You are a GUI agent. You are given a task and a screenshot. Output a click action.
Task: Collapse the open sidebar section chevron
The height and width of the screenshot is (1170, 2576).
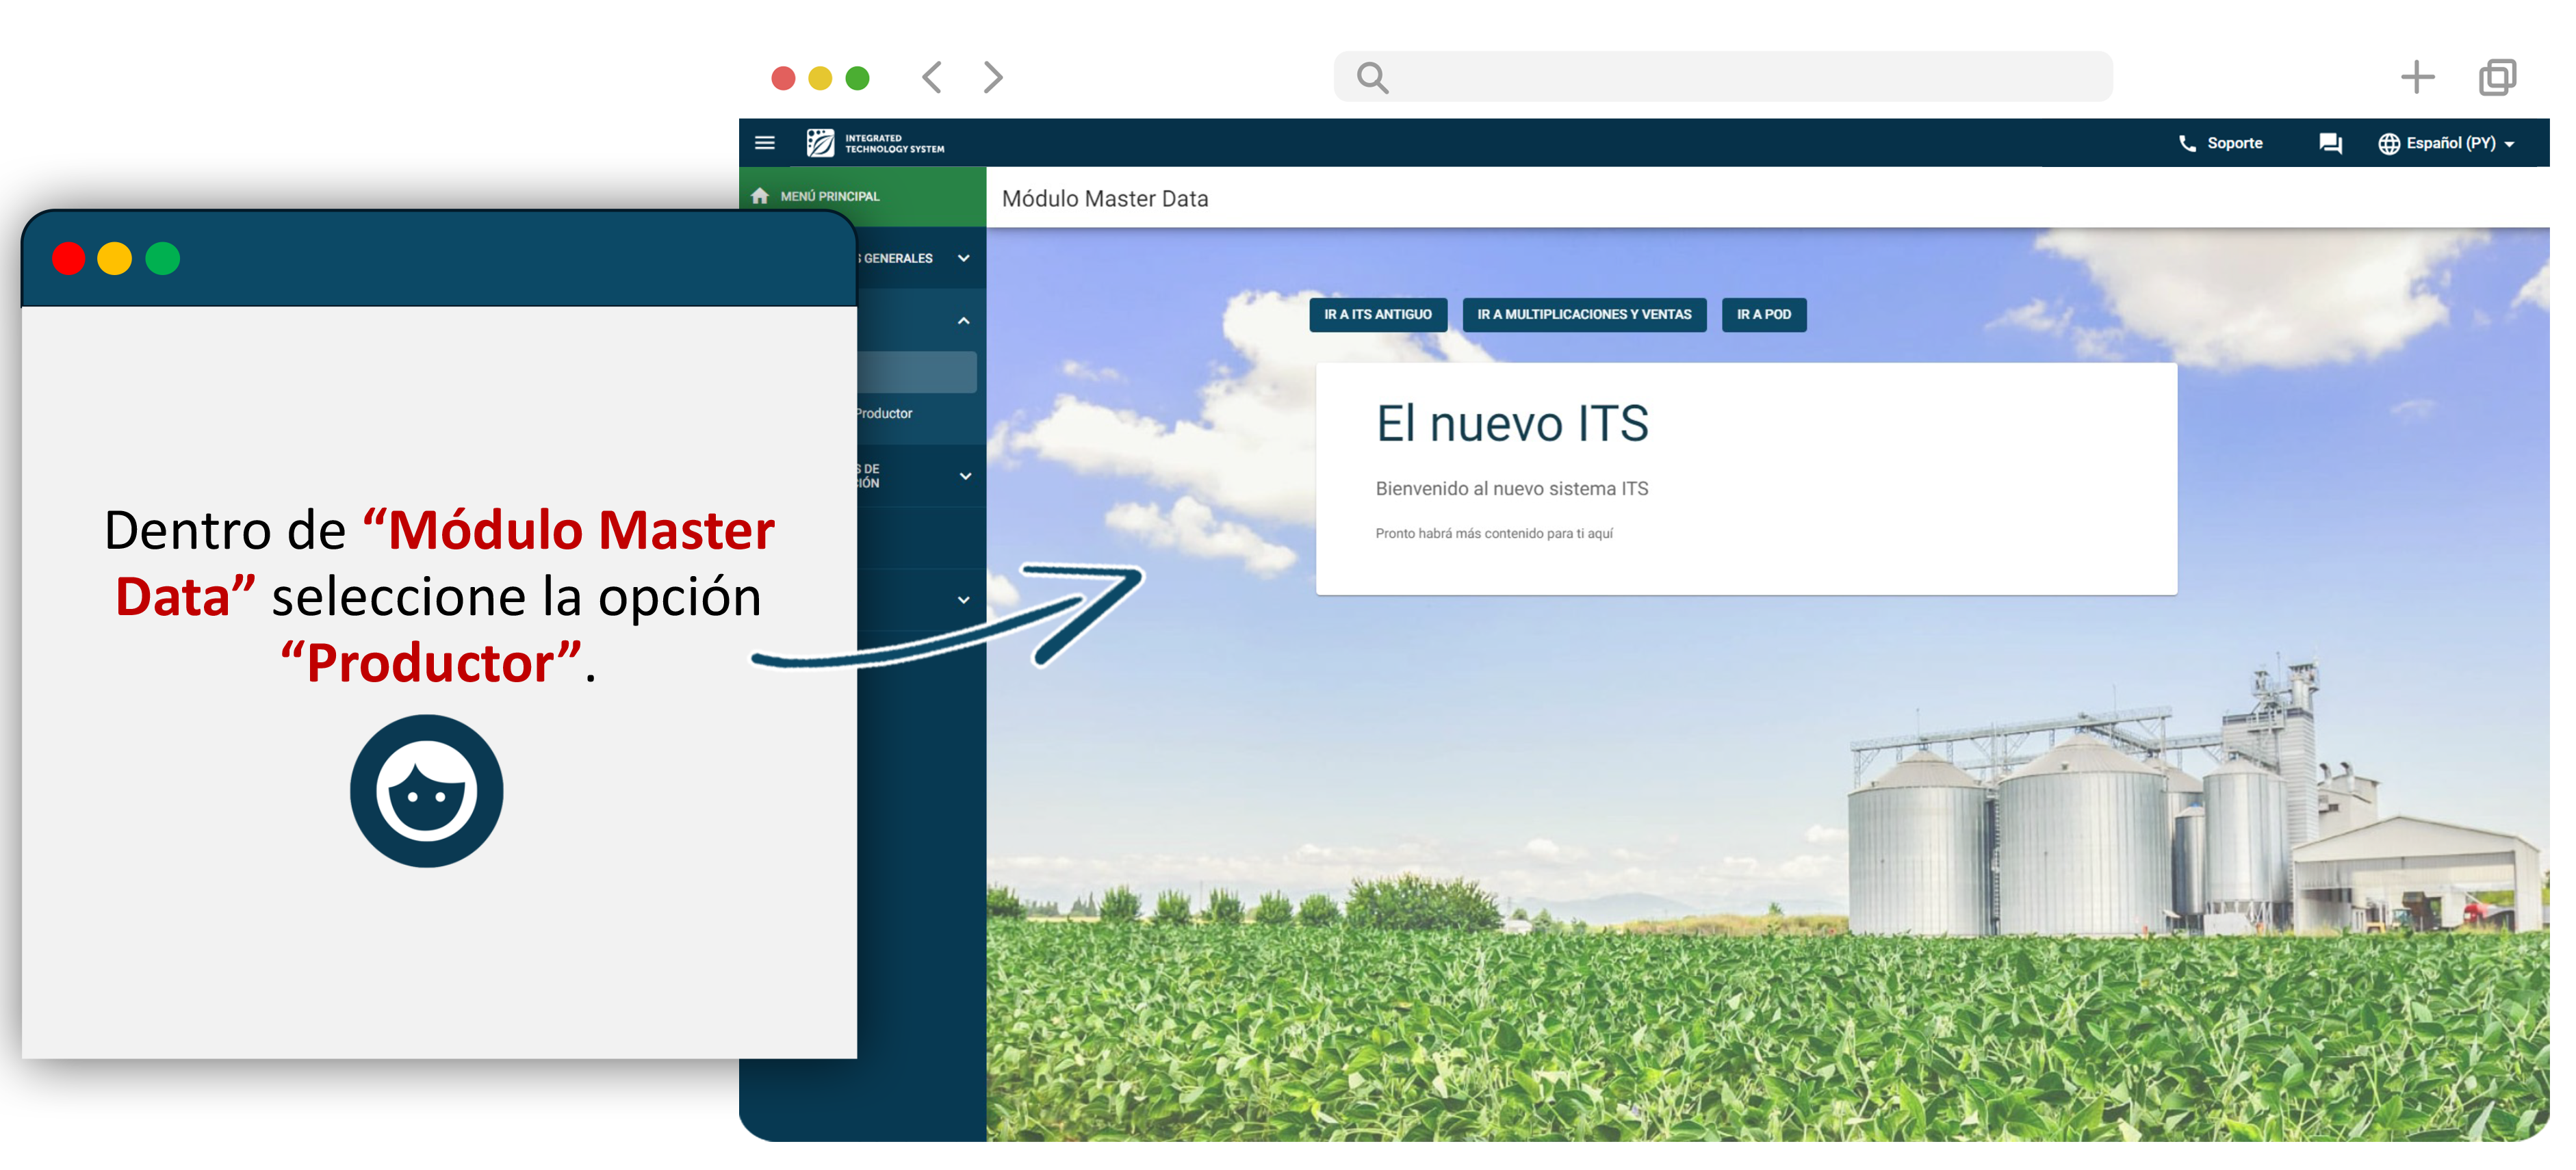coord(963,321)
